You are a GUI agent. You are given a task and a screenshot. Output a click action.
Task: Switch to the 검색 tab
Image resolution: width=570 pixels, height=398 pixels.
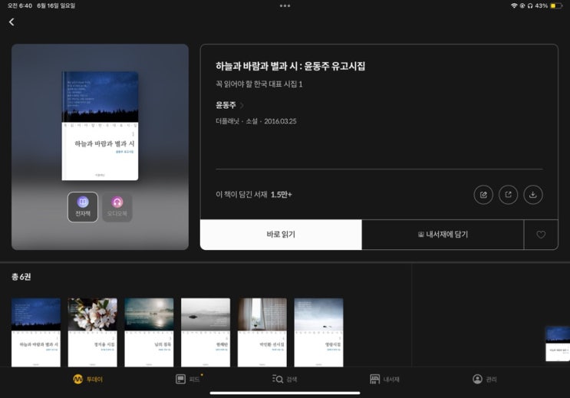click(285, 379)
